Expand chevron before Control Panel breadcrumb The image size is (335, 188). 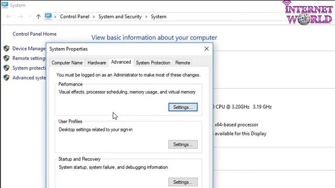[x=55, y=17]
